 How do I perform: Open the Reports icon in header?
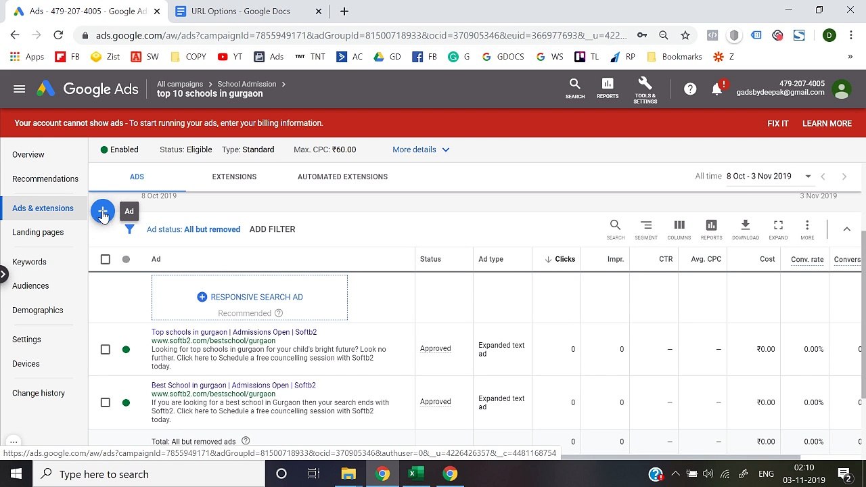point(608,88)
